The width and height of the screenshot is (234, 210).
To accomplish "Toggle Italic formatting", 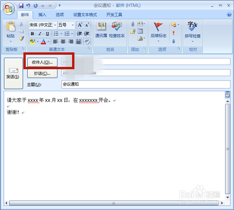I will coord(40,34).
